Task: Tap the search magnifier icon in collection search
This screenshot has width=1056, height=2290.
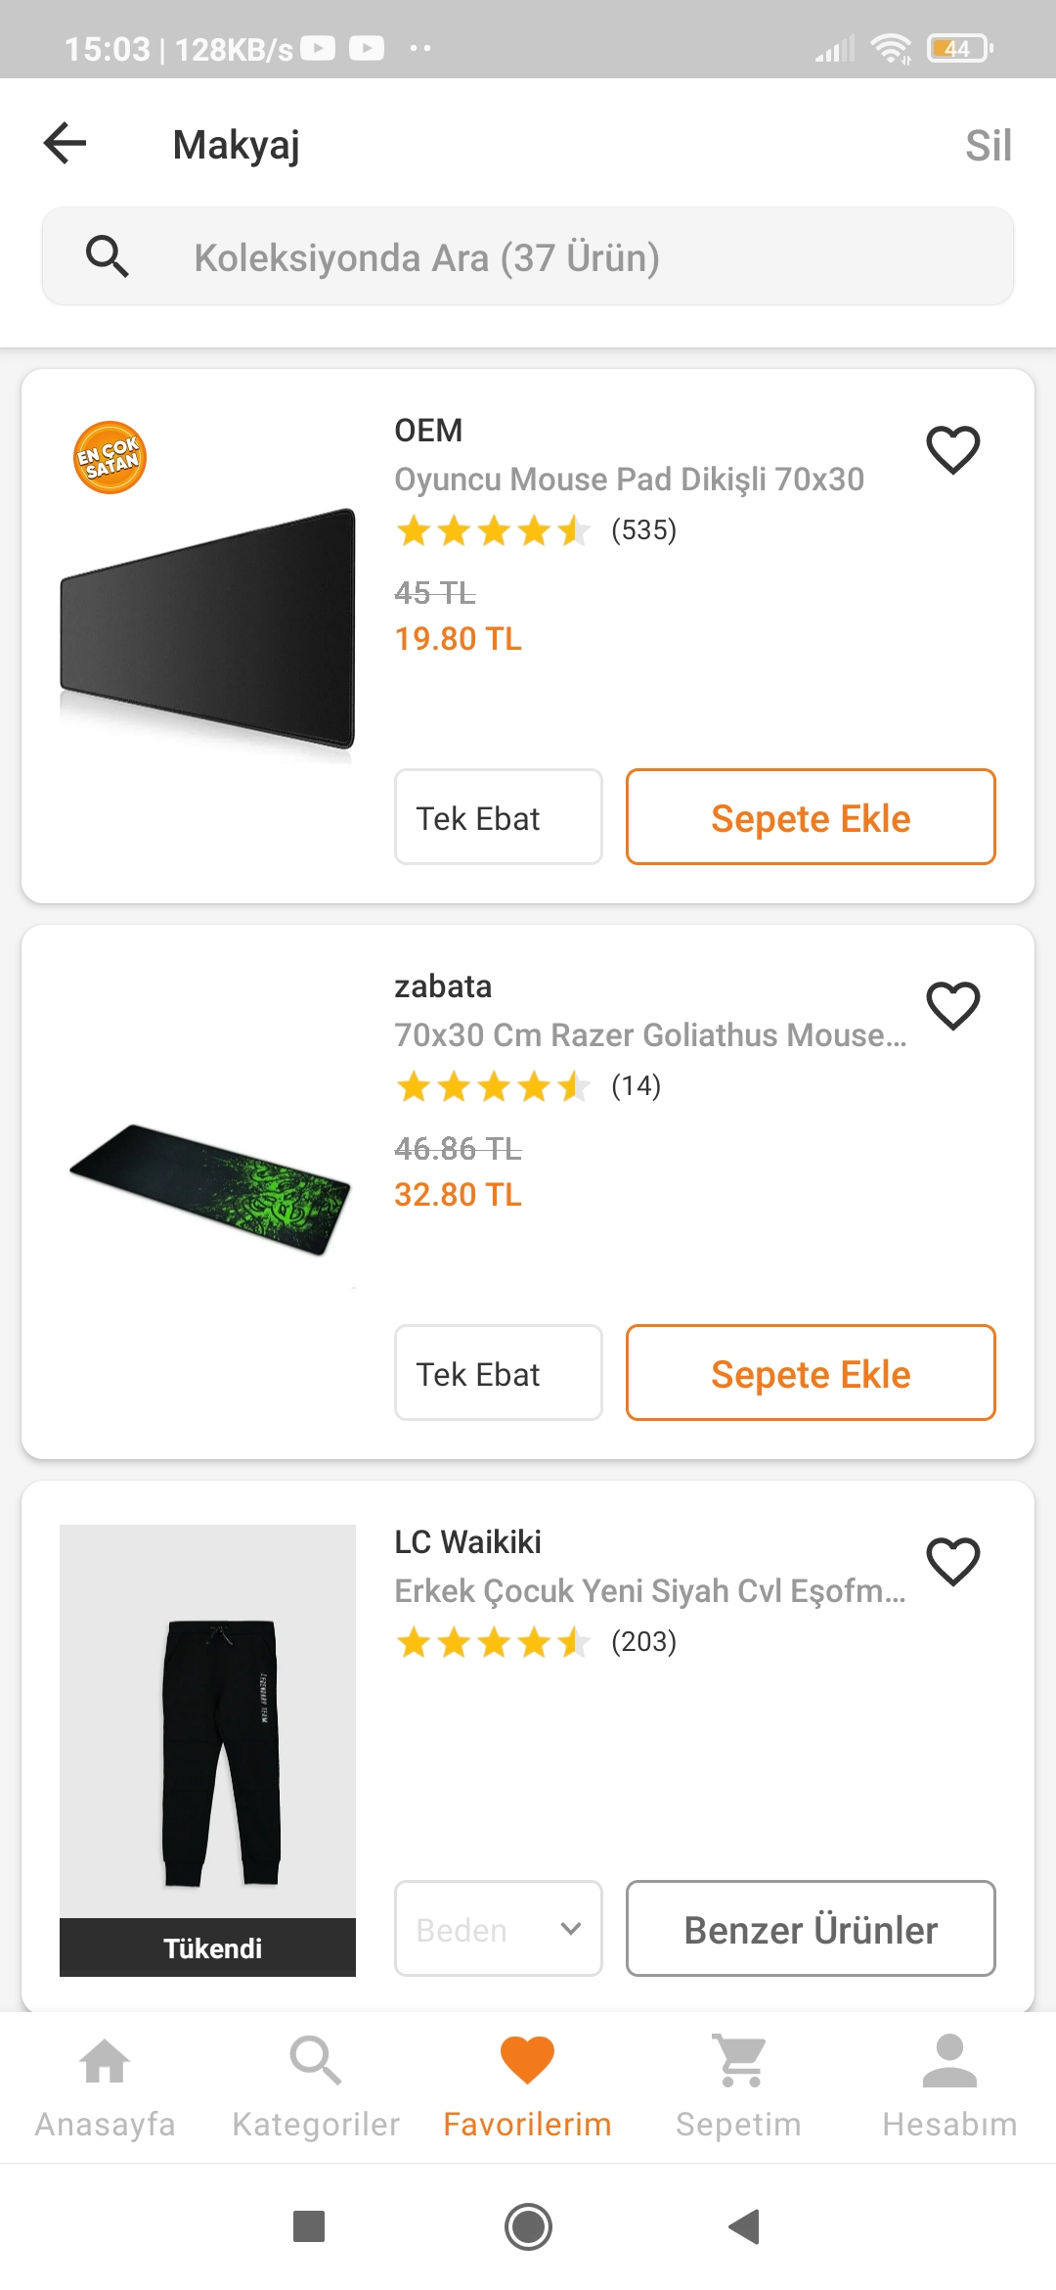Action: (x=107, y=256)
